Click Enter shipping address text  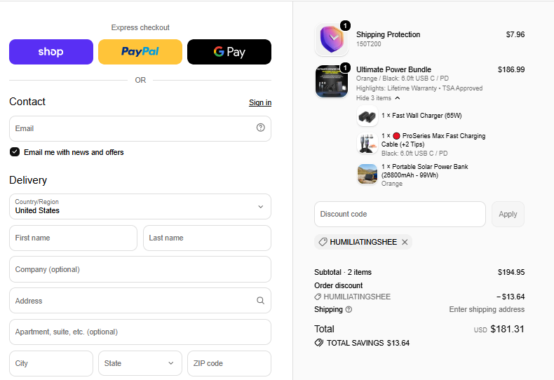click(487, 309)
